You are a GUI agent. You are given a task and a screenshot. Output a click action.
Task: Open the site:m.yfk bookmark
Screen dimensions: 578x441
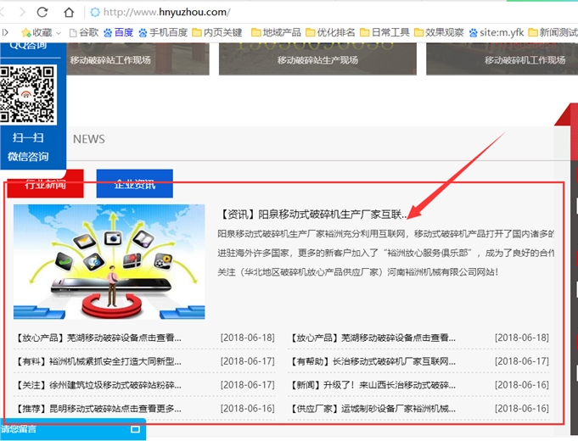[x=497, y=33]
